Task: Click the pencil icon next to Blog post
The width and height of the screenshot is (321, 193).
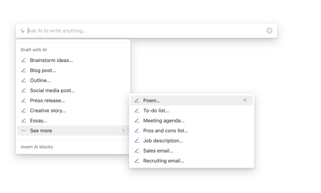Action: pyautogui.click(x=24, y=70)
